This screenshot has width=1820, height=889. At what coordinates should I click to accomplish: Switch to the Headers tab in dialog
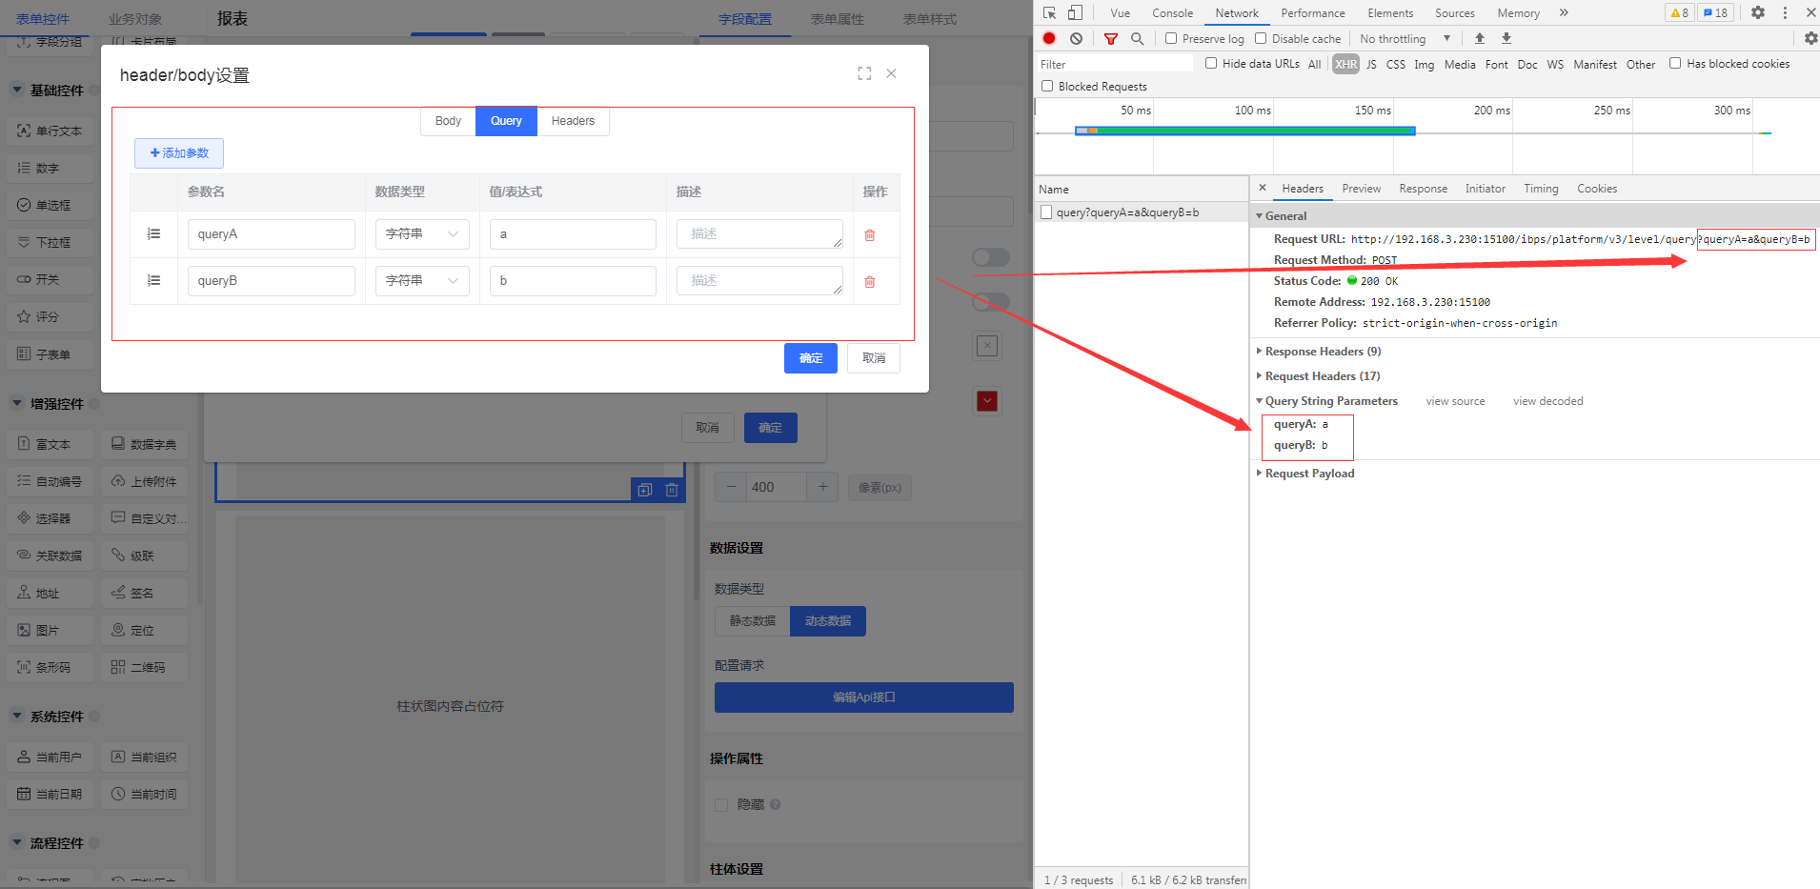[573, 121]
